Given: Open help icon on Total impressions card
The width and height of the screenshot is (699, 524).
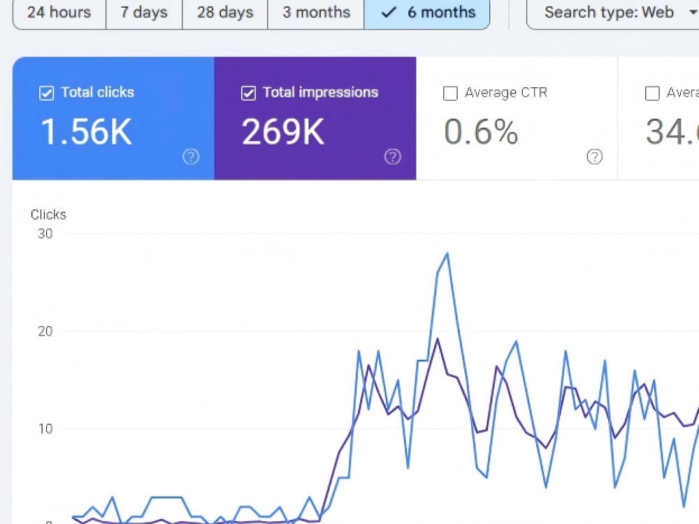Looking at the screenshot, I should (x=393, y=157).
